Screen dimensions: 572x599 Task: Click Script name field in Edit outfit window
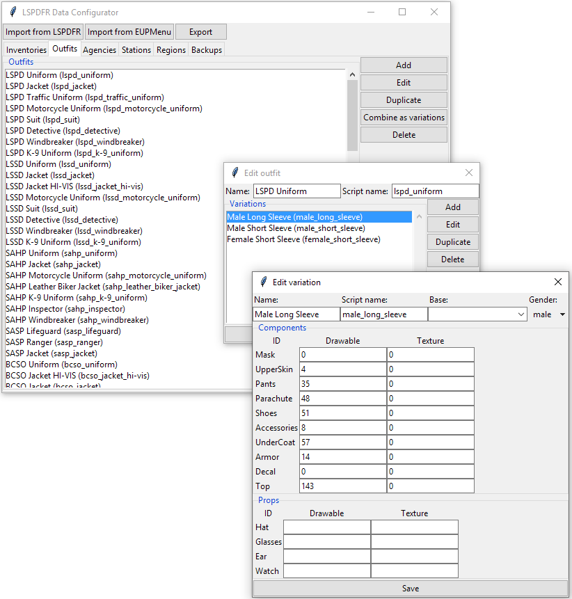pyautogui.click(x=436, y=191)
